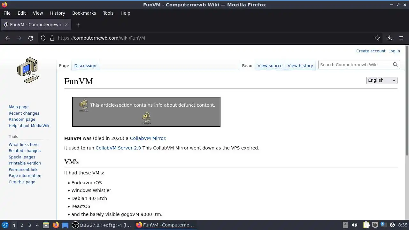
Task: Open the Edit menu
Action: [x=22, y=13]
